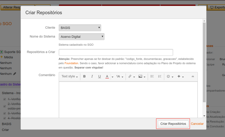
Task: Apply italic formatting in comment editor
Action: (92, 76)
